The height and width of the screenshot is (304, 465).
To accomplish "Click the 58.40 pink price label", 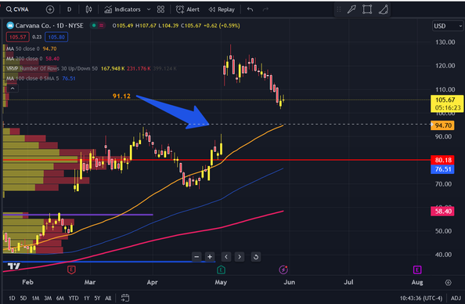I will point(442,212).
